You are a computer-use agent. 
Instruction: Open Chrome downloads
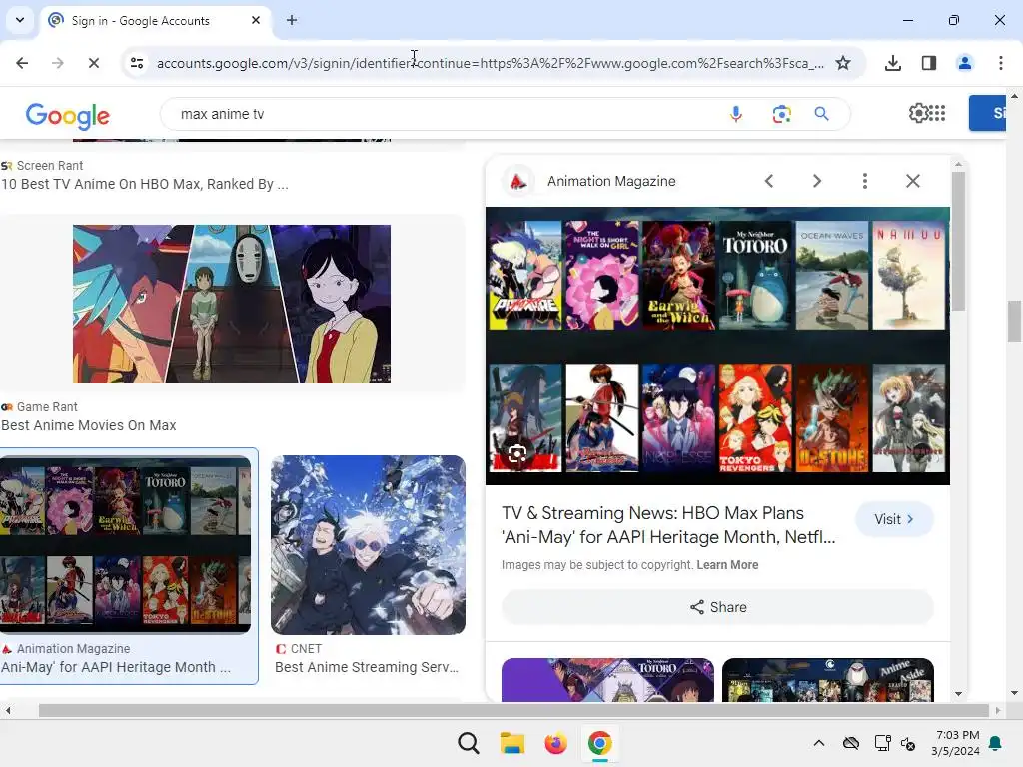893,63
